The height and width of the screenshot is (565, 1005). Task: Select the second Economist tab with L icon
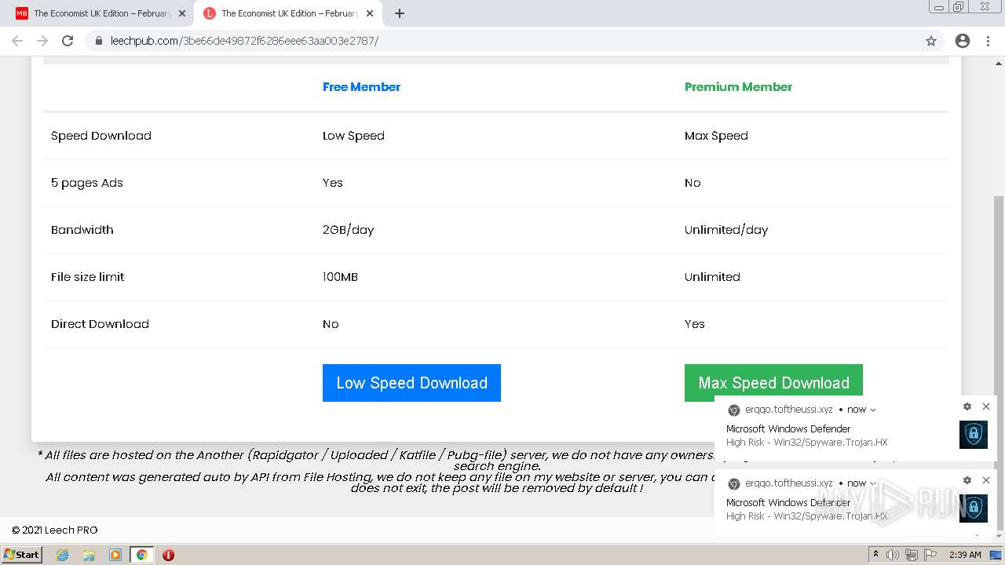(x=288, y=13)
